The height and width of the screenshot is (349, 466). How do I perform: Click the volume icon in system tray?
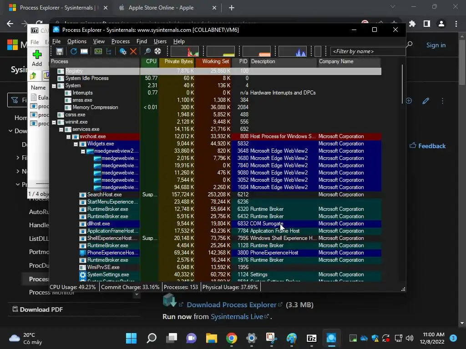[410, 338]
